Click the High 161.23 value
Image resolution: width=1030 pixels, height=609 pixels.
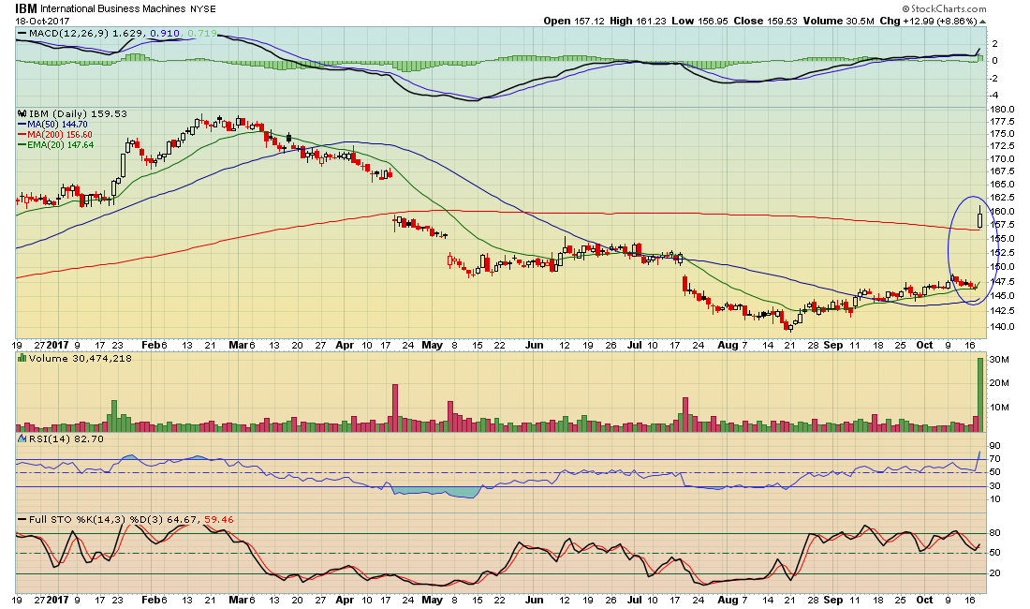638,21
